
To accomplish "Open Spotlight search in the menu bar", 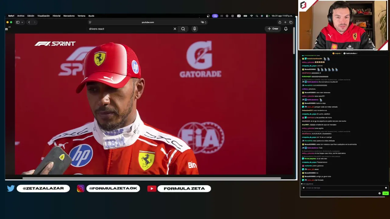I will point(257,16).
